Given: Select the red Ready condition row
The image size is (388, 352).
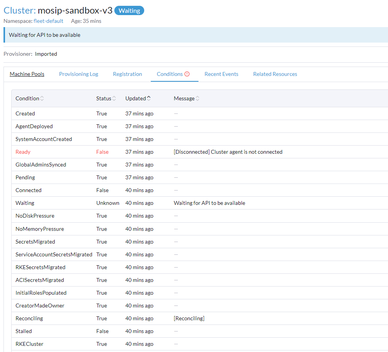Looking at the screenshot, I should [23, 152].
